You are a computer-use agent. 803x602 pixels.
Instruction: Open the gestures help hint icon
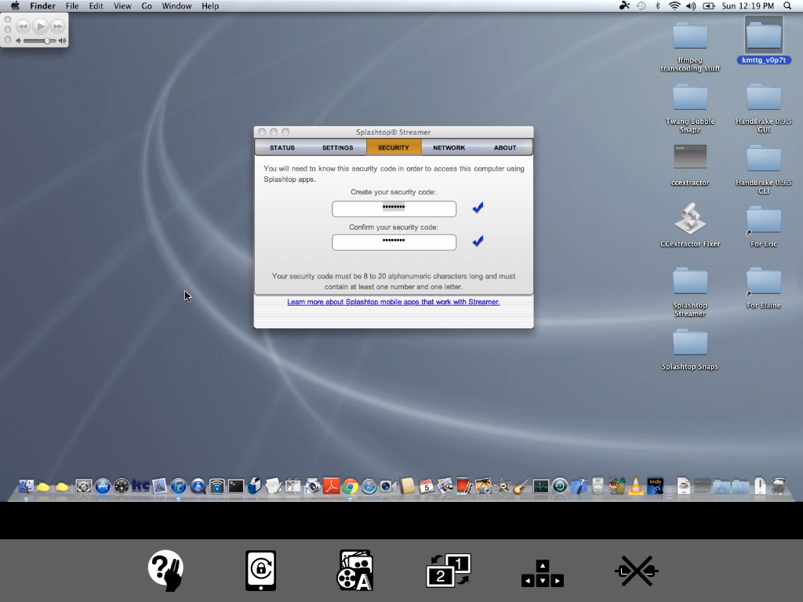point(165,571)
